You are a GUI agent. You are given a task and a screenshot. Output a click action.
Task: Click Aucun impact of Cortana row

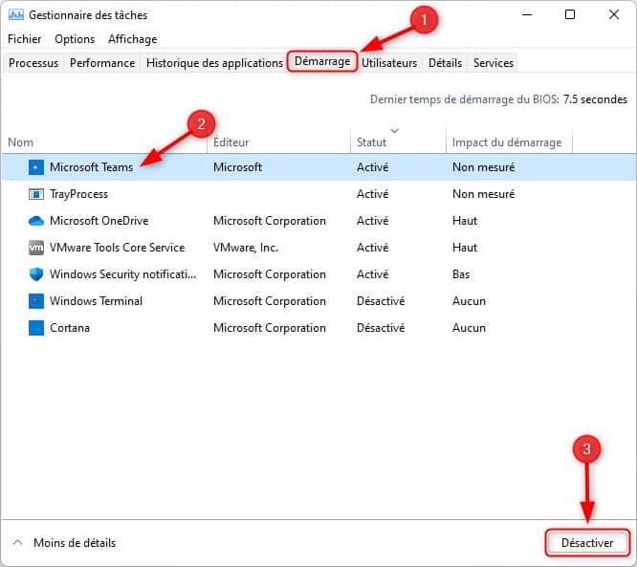coord(469,328)
